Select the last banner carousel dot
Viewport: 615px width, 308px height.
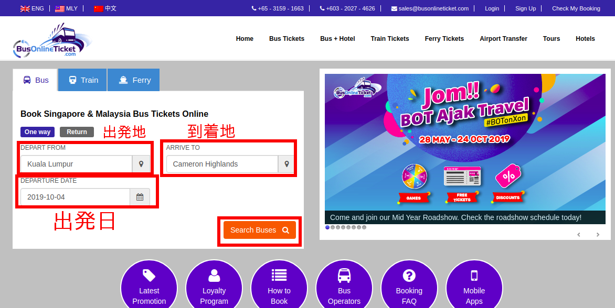(x=364, y=227)
